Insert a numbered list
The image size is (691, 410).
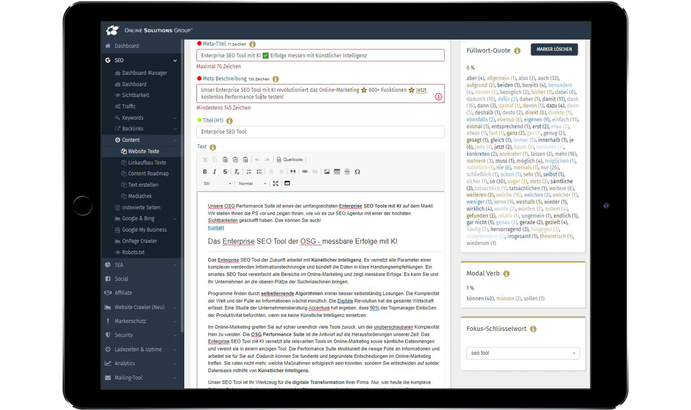[x=249, y=172]
